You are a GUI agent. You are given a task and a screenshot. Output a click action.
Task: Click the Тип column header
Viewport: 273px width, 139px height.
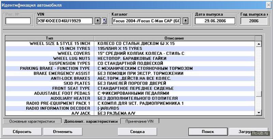coord(49,38)
